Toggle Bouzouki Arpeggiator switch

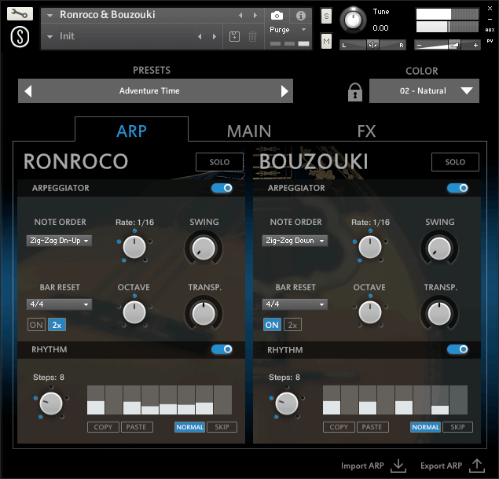[457, 188]
